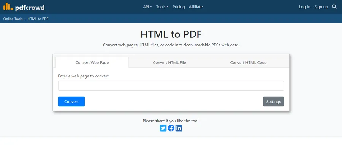This screenshot has width=342, height=147.
Task: Expand the API dropdown menu
Action: click(147, 7)
